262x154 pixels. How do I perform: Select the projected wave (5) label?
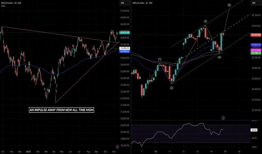(x=229, y=5)
